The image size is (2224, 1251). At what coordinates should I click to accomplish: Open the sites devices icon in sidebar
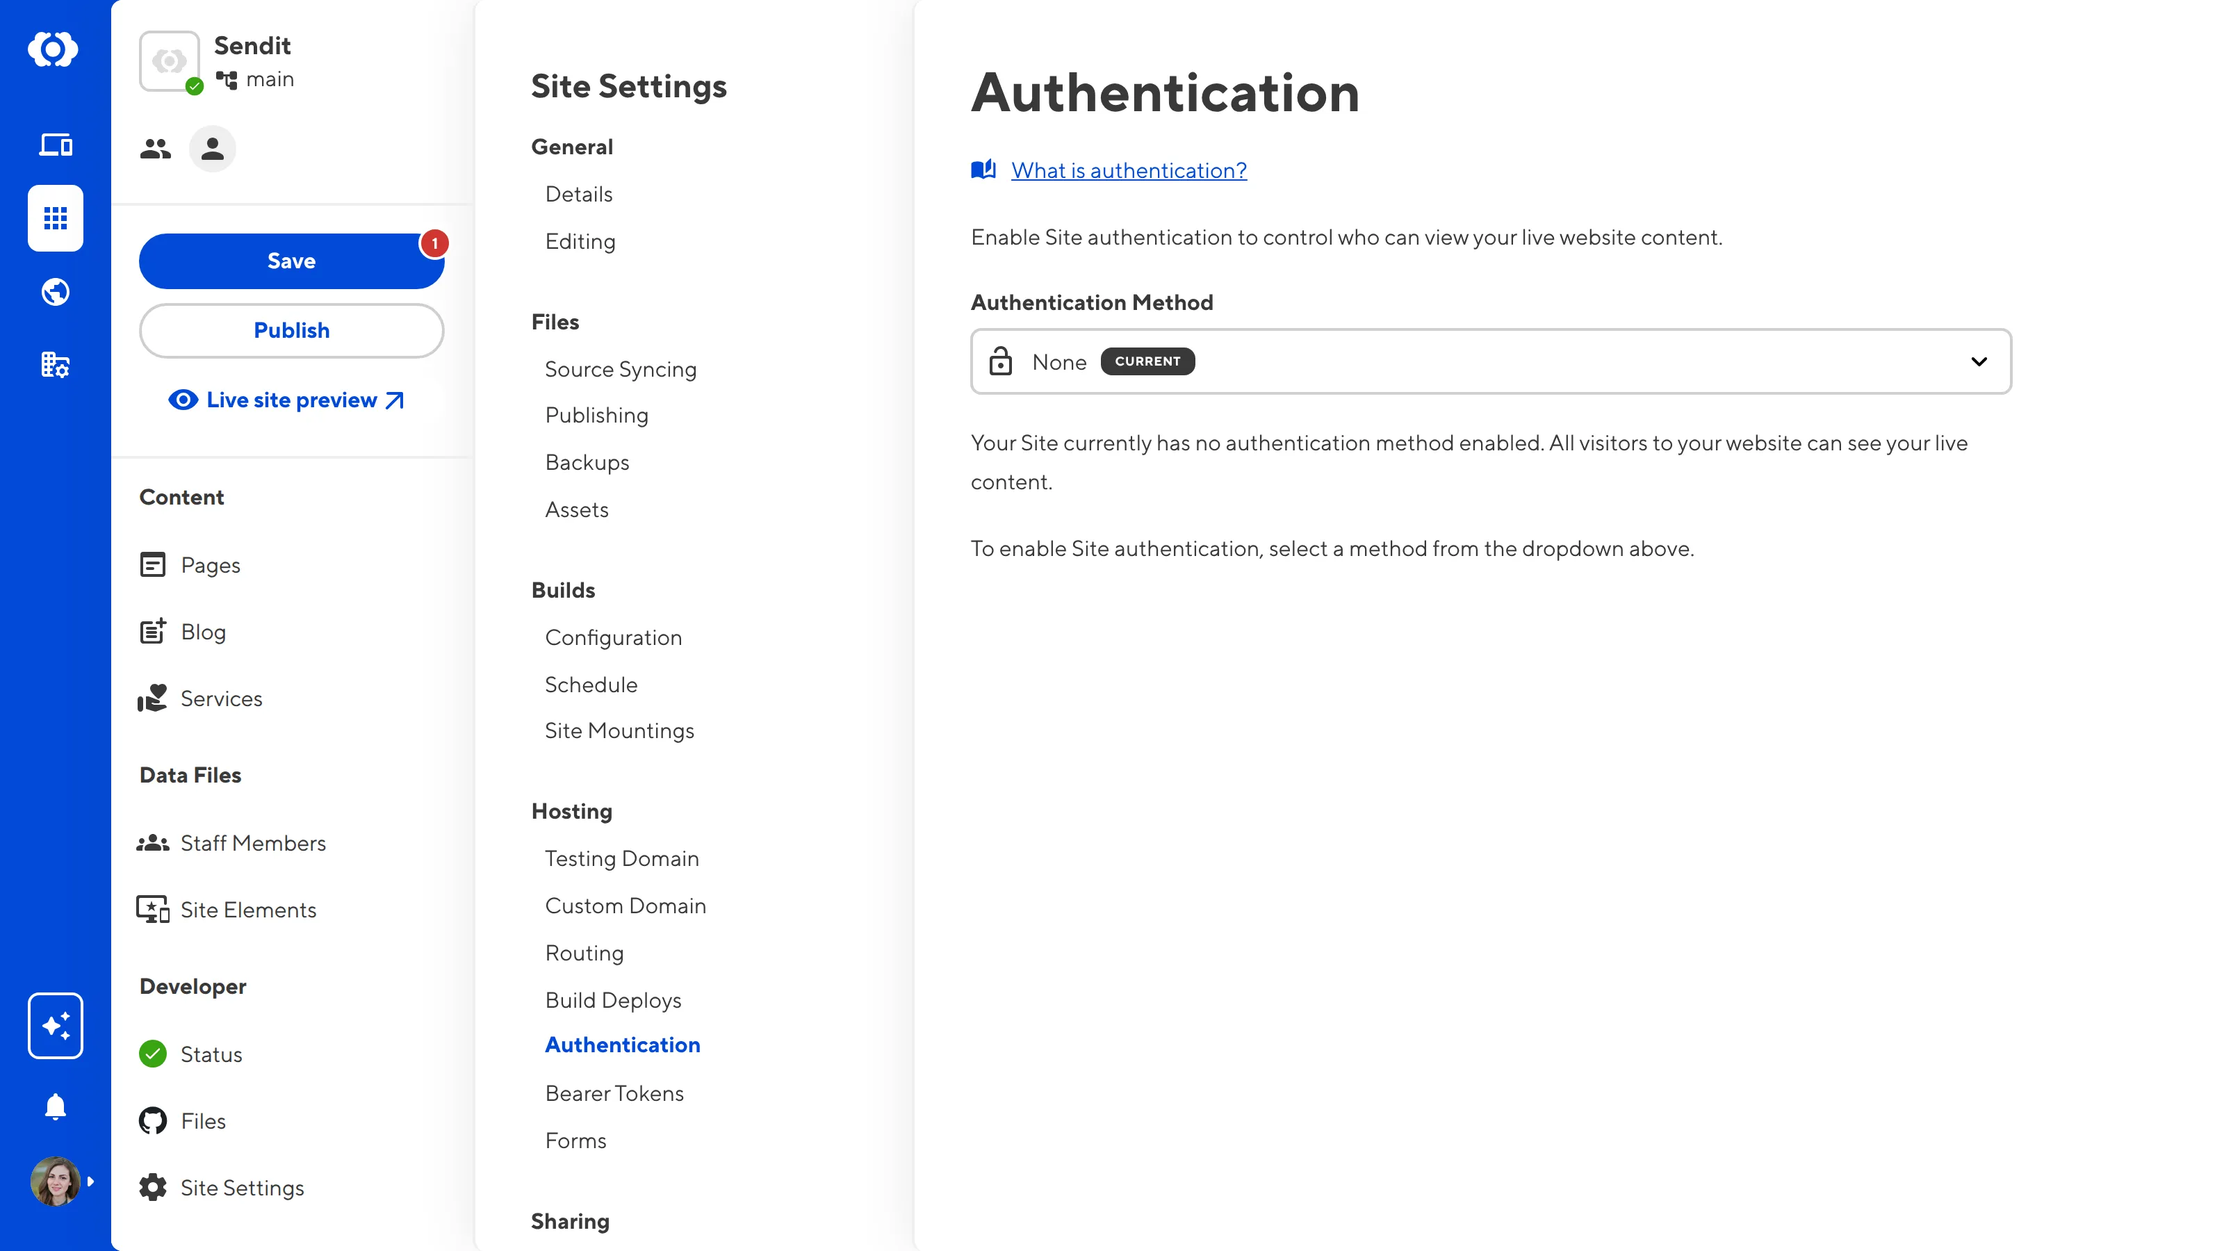coord(56,145)
